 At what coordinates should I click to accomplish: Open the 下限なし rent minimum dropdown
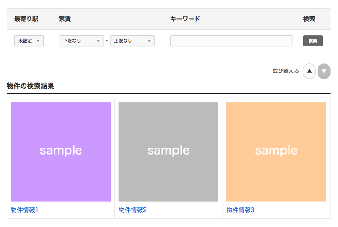[x=81, y=41]
